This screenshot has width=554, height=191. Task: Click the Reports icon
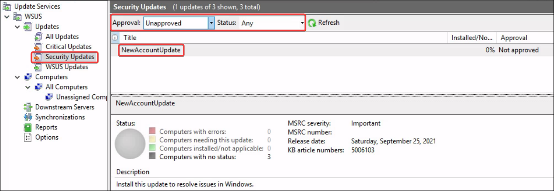28,127
